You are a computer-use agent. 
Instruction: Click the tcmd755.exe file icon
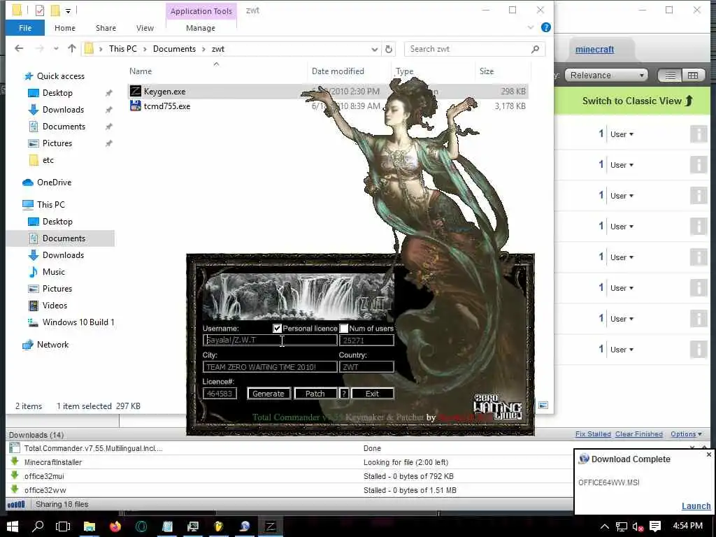[135, 106]
